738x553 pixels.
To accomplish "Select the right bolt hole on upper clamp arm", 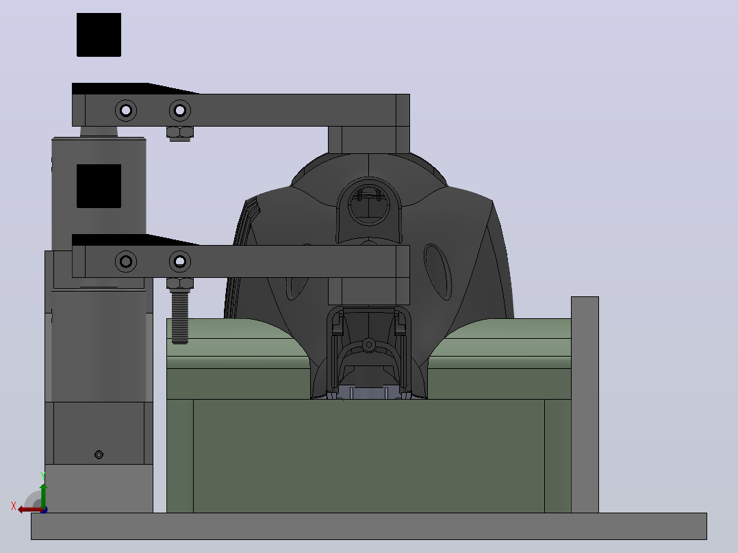I will (x=180, y=111).
